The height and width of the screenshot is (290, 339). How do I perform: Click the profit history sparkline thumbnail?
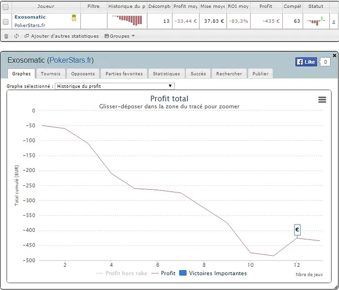coord(127,20)
